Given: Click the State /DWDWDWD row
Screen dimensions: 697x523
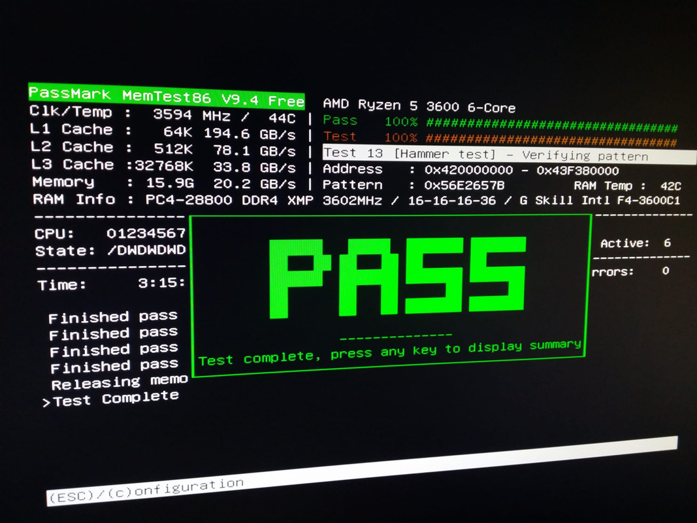Looking at the screenshot, I should (x=110, y=250).
